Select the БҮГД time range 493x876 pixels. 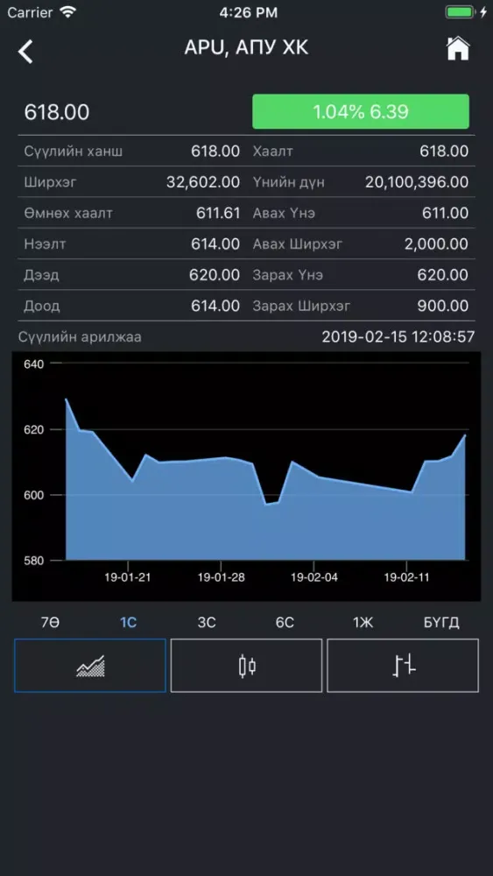click(441, 622)
